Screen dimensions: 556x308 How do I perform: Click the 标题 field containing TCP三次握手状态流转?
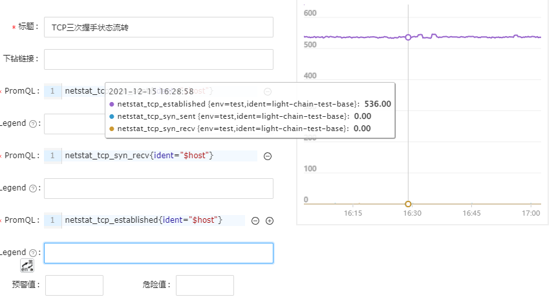coord(158,27)
